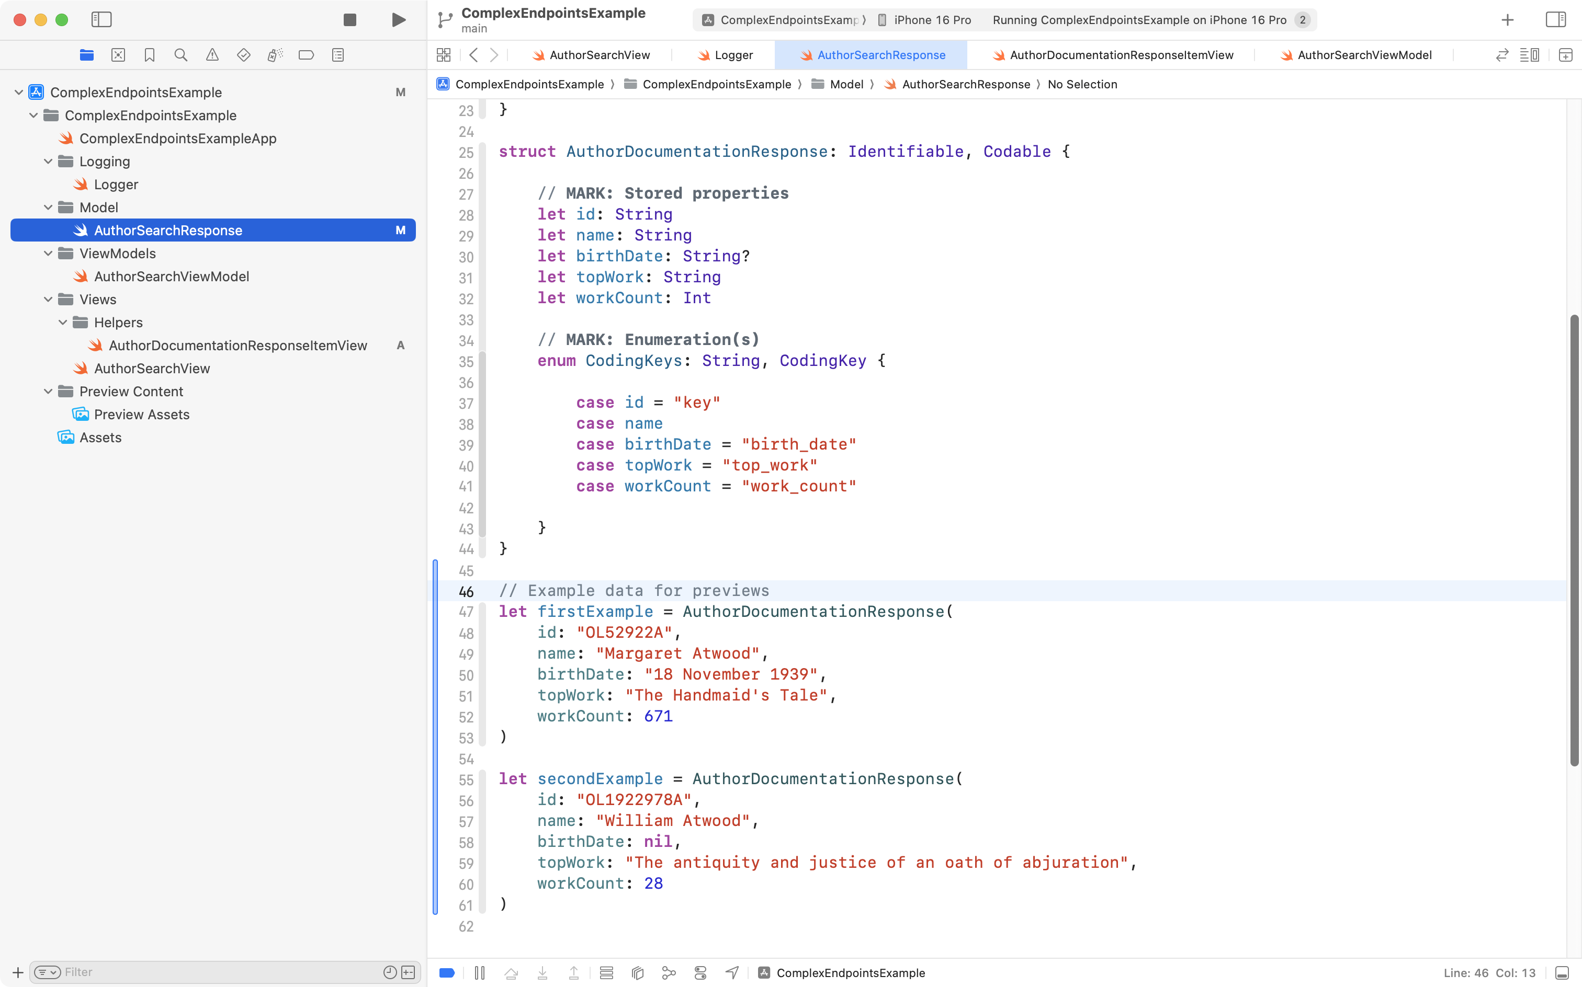Click the navigator Filter field
This screenshot has width=1582, height=987.
point(222,972)
